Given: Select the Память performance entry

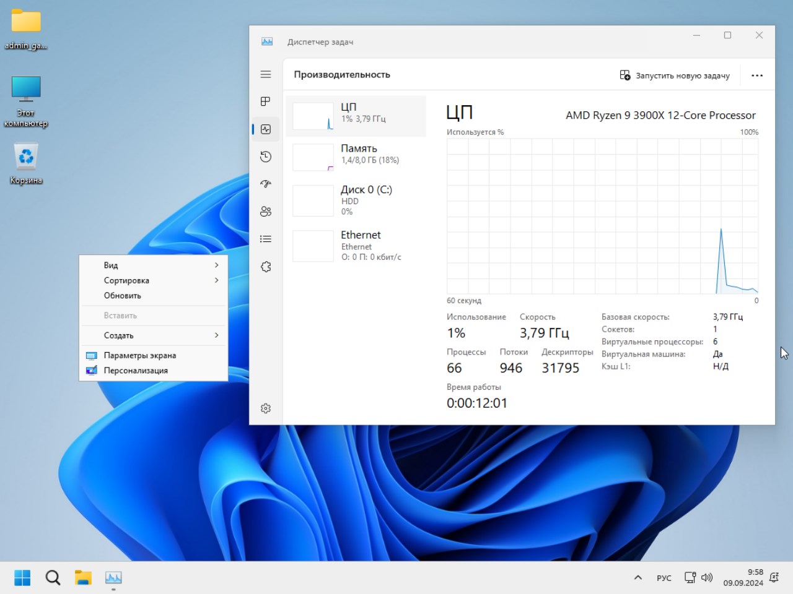Looking at the screenshot, I should [356, 157].
